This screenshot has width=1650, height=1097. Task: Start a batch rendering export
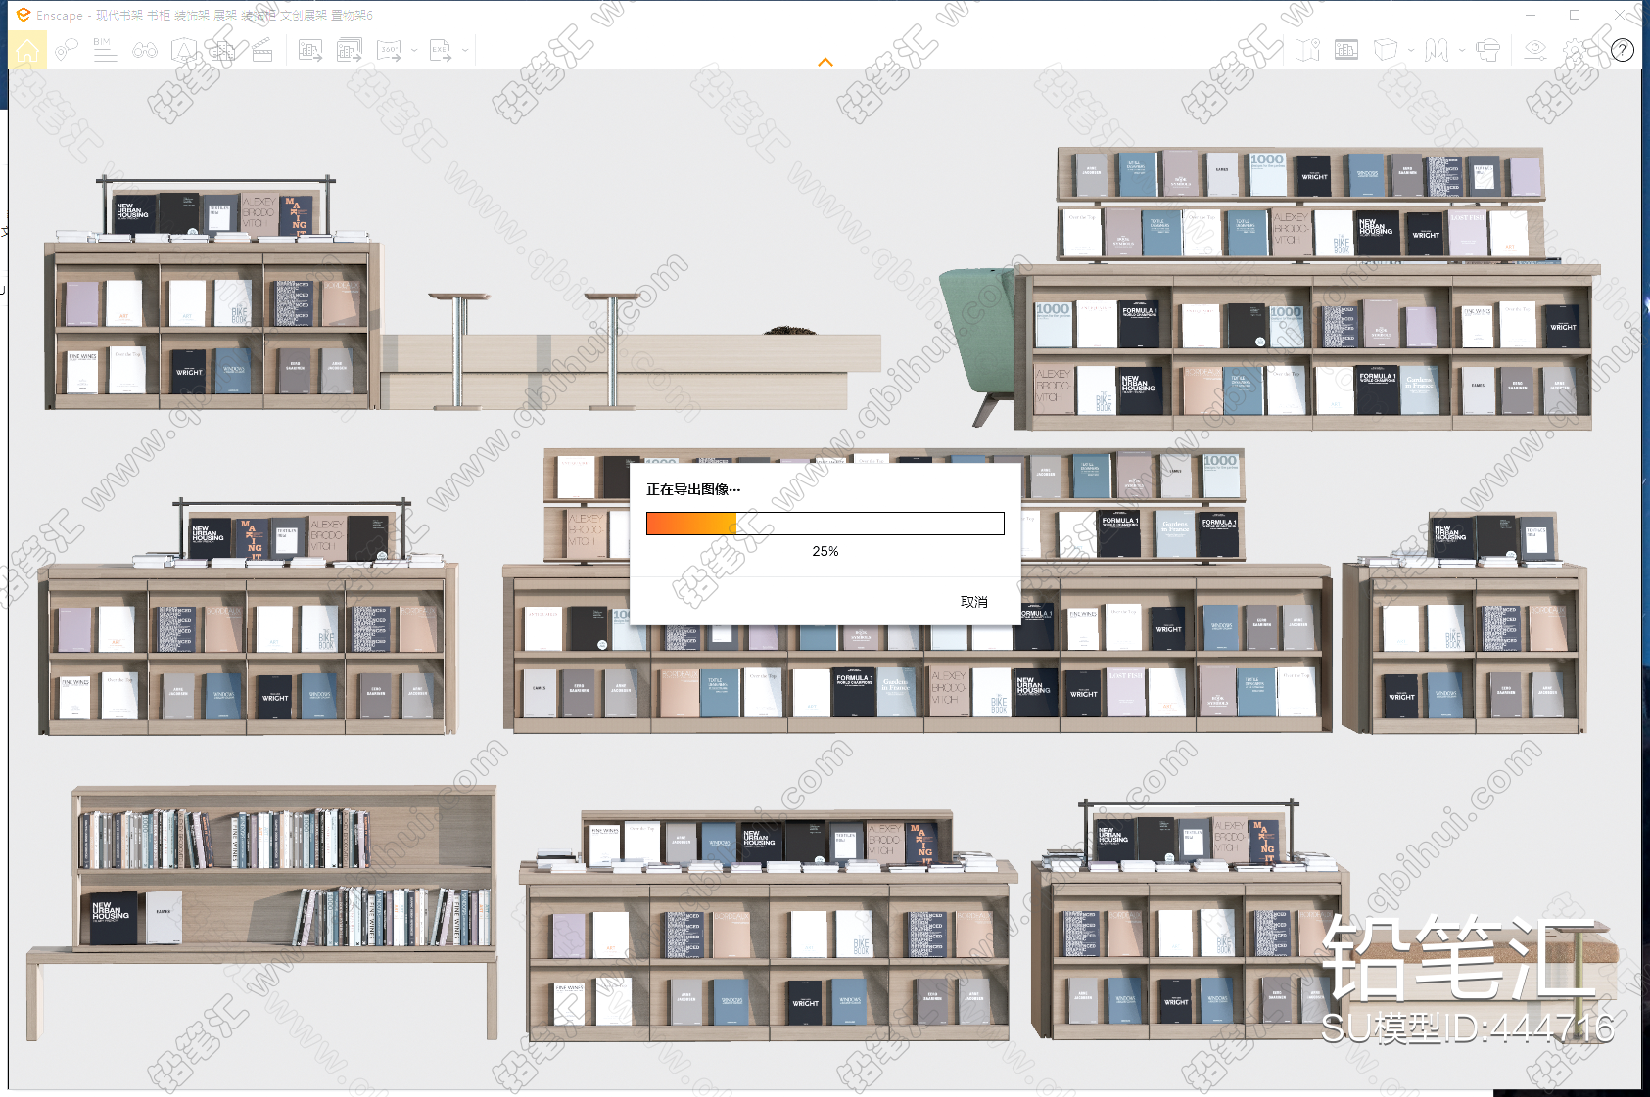coord(350,50)
